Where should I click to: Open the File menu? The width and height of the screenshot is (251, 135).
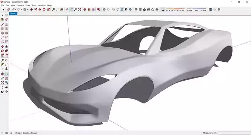2,6
